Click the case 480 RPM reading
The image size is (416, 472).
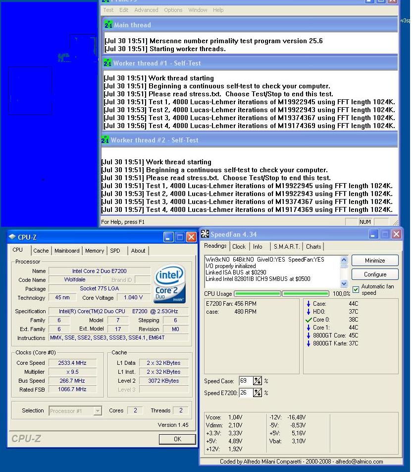pos(231,312)
